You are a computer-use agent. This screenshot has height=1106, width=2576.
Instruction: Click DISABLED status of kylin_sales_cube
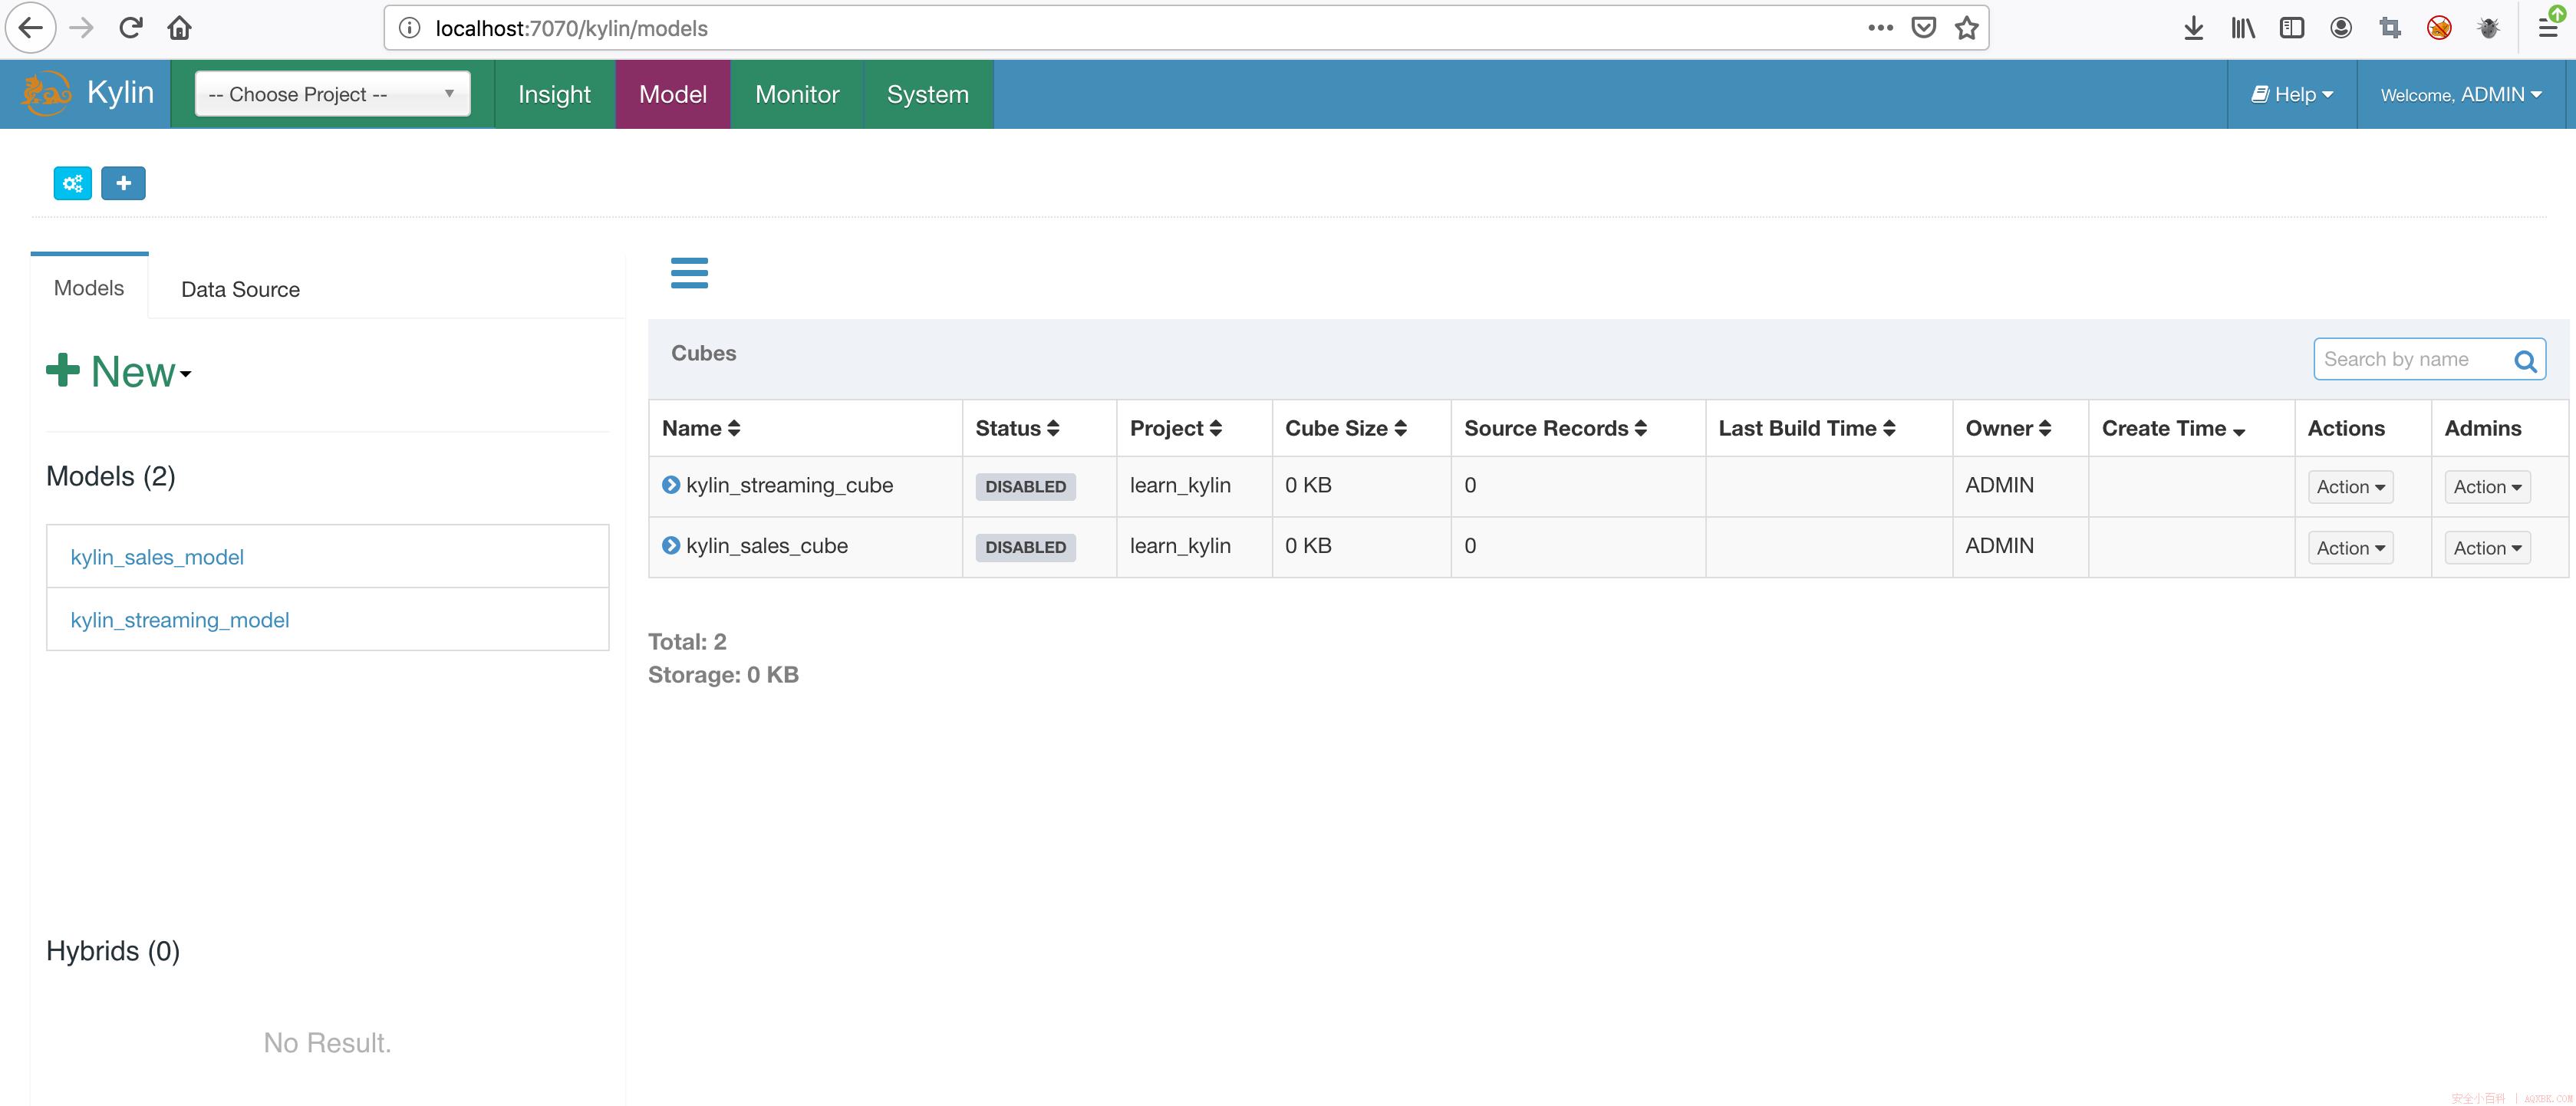(1025, 547)
